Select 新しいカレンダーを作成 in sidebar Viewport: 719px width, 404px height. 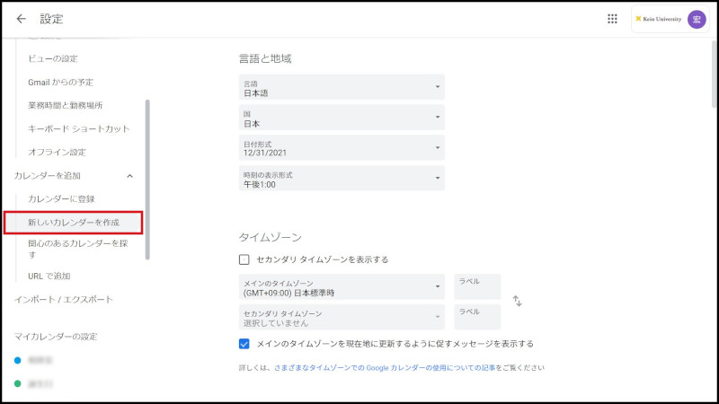tap(73, 221)
